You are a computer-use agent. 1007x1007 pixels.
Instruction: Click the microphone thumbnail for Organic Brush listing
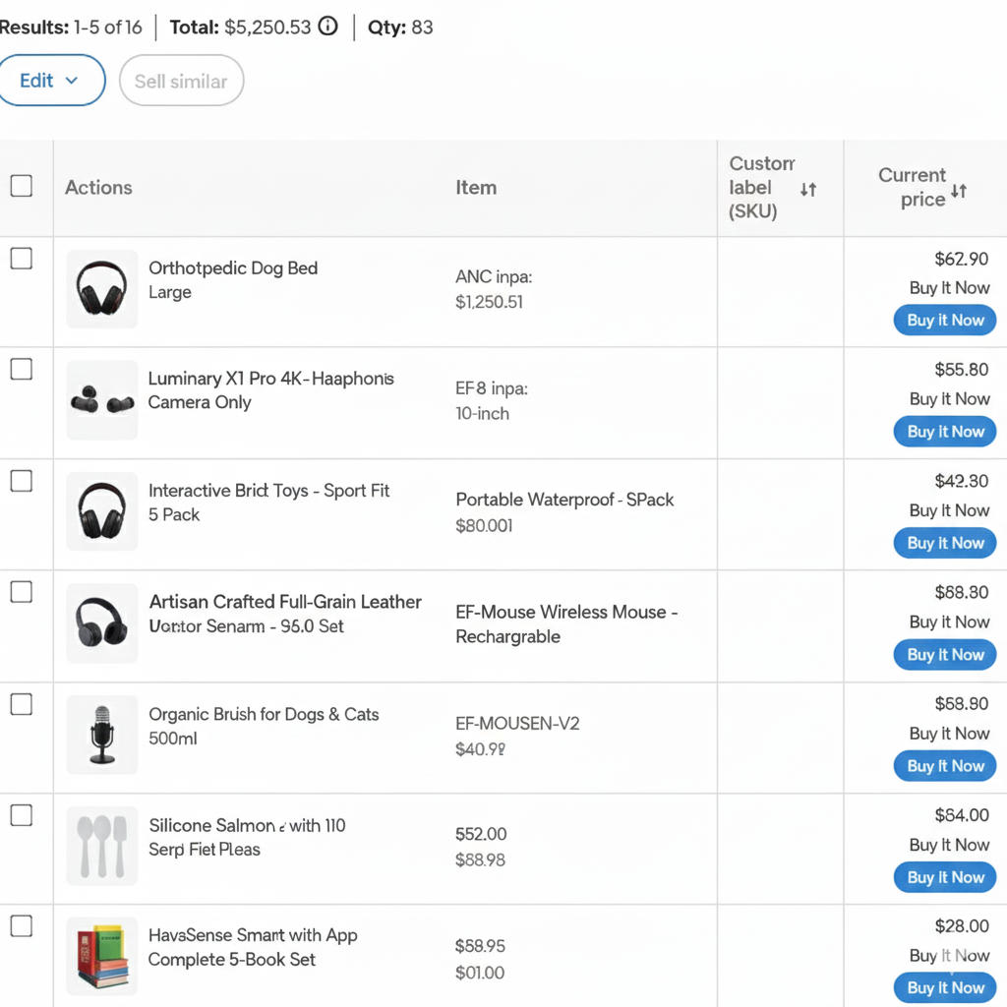click(101, 735)
